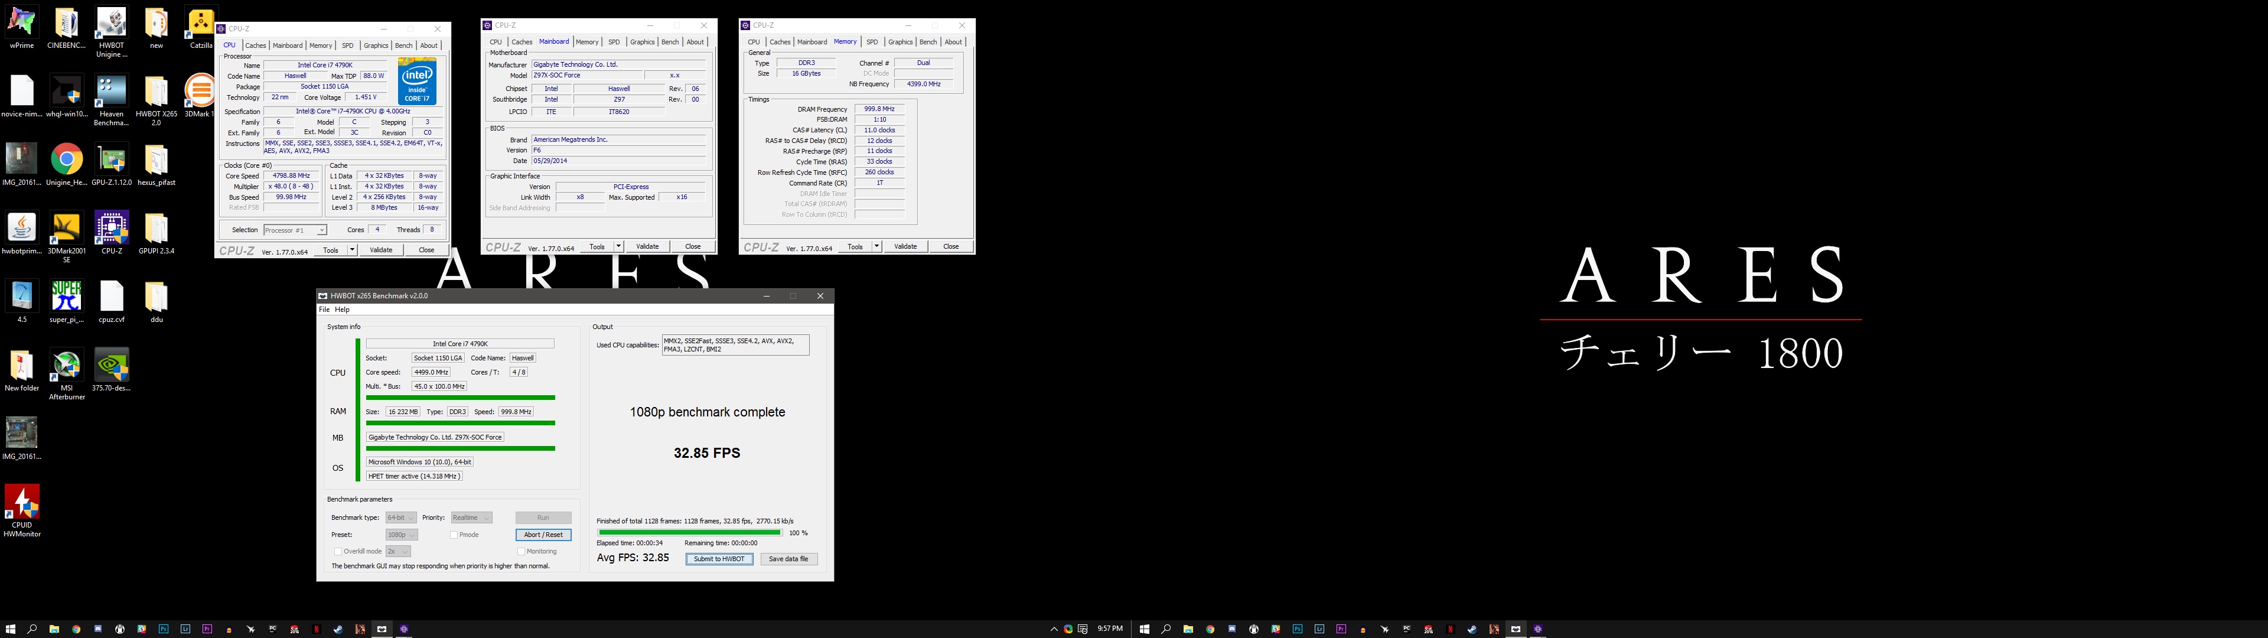
Task: Switch to SPD tab in CPU-Z Mainboard window
Action: [614, 41]
